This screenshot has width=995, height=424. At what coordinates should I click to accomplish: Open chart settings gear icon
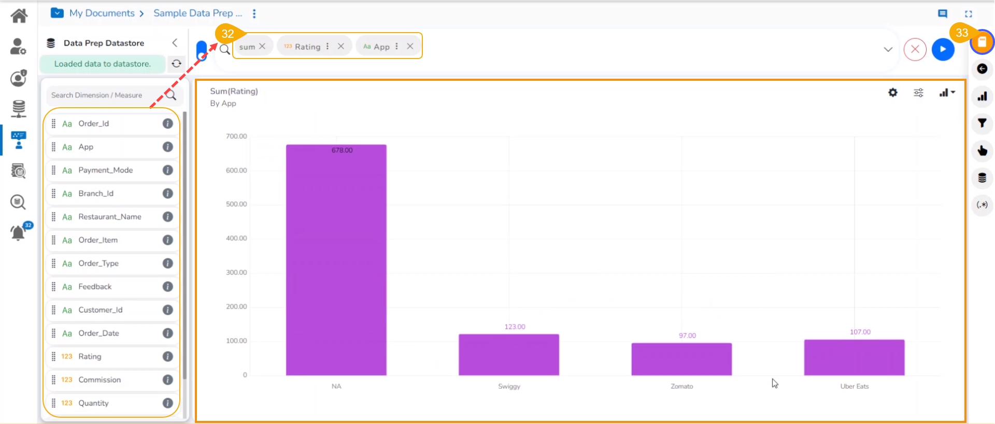point(892,93)
